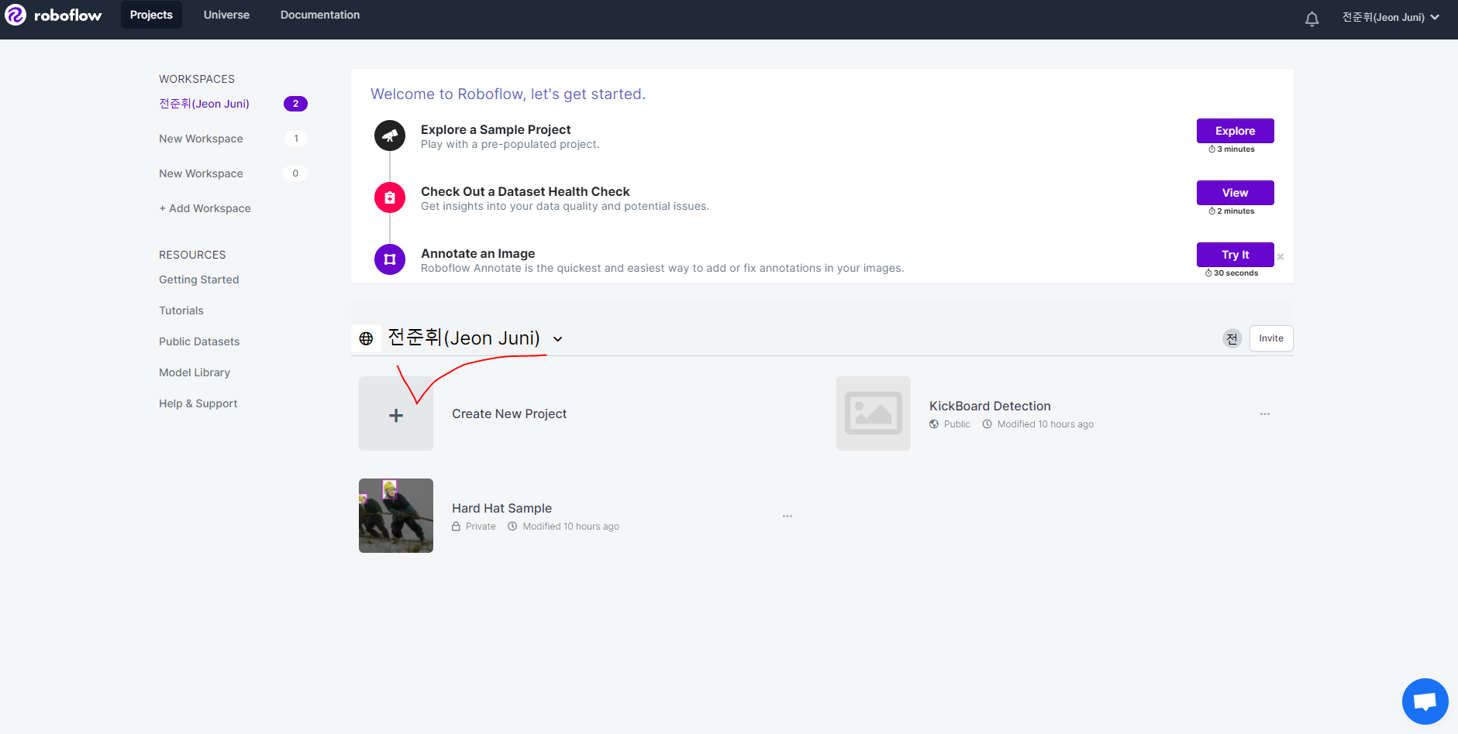The image size is (1458, 734).
Task: Click the Explore a Sample Project heading
Action: 495,129
